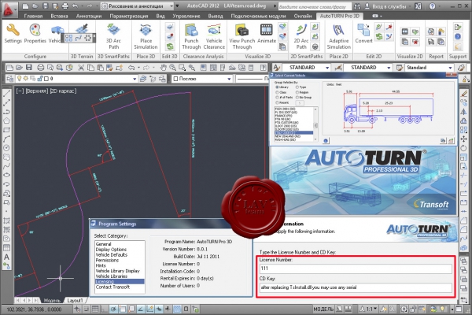Click into the CD Key field
Image resolution: width=472 pixels, height=315 pixels.
coord(356,287)
